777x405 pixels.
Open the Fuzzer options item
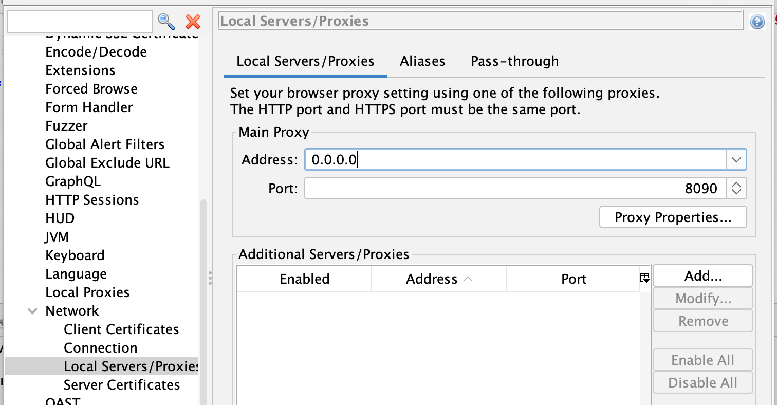pos(66,126)
